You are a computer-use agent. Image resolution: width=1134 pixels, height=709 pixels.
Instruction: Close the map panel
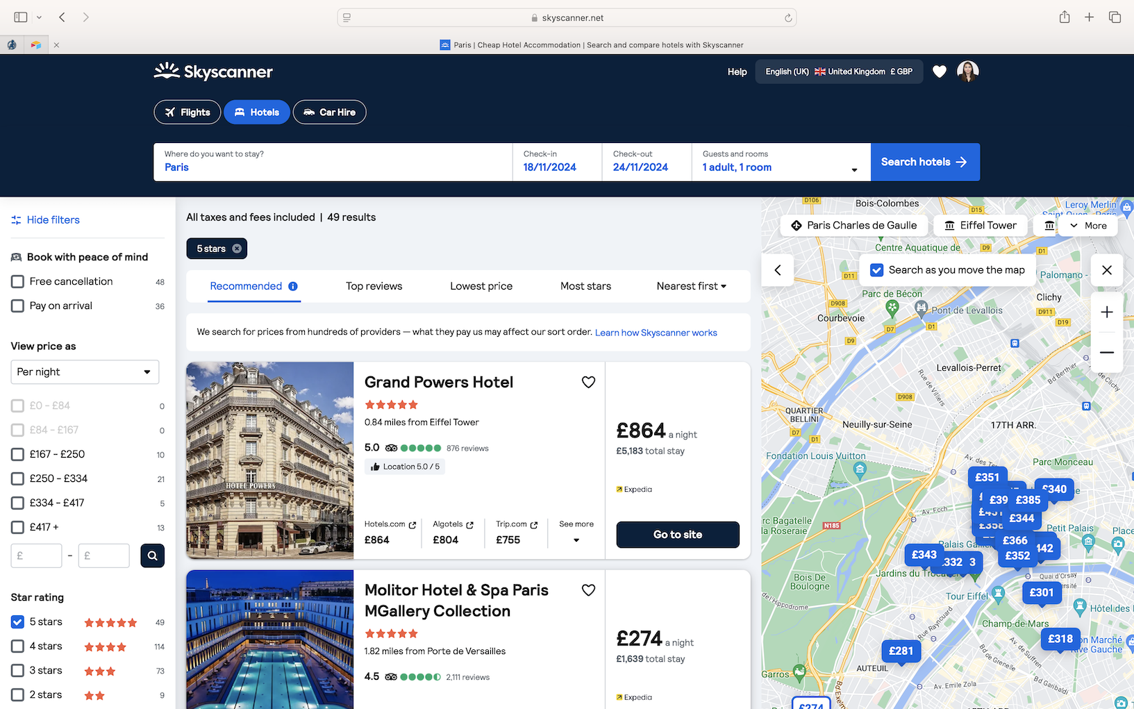1107,270
